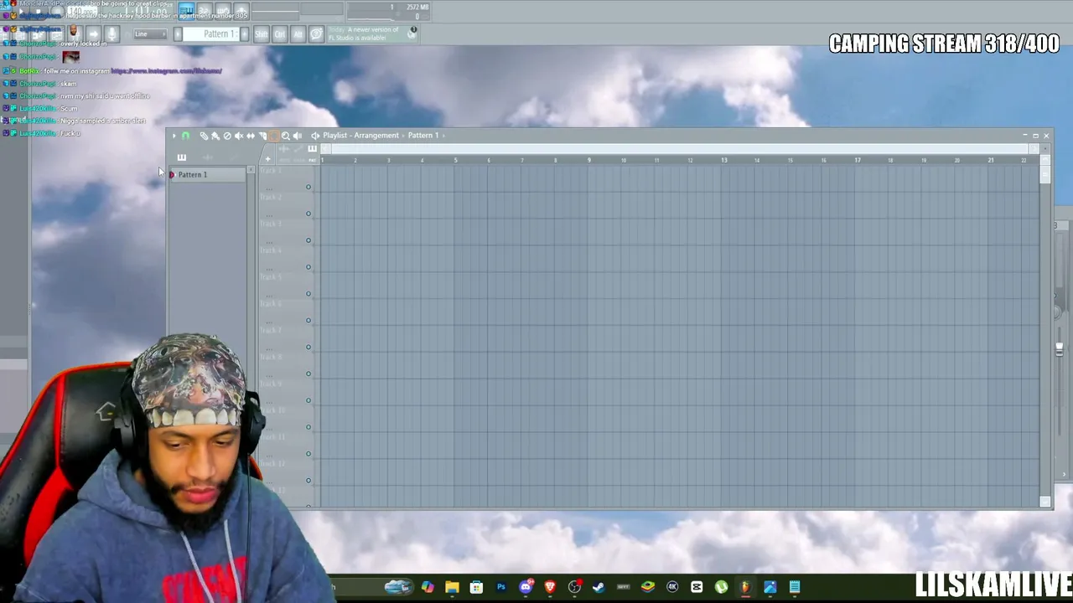The height and width of the screenshot is (603, 1073).
Task: Choose the highlighted Select tool in Playlist
Action: click(273, 136)
